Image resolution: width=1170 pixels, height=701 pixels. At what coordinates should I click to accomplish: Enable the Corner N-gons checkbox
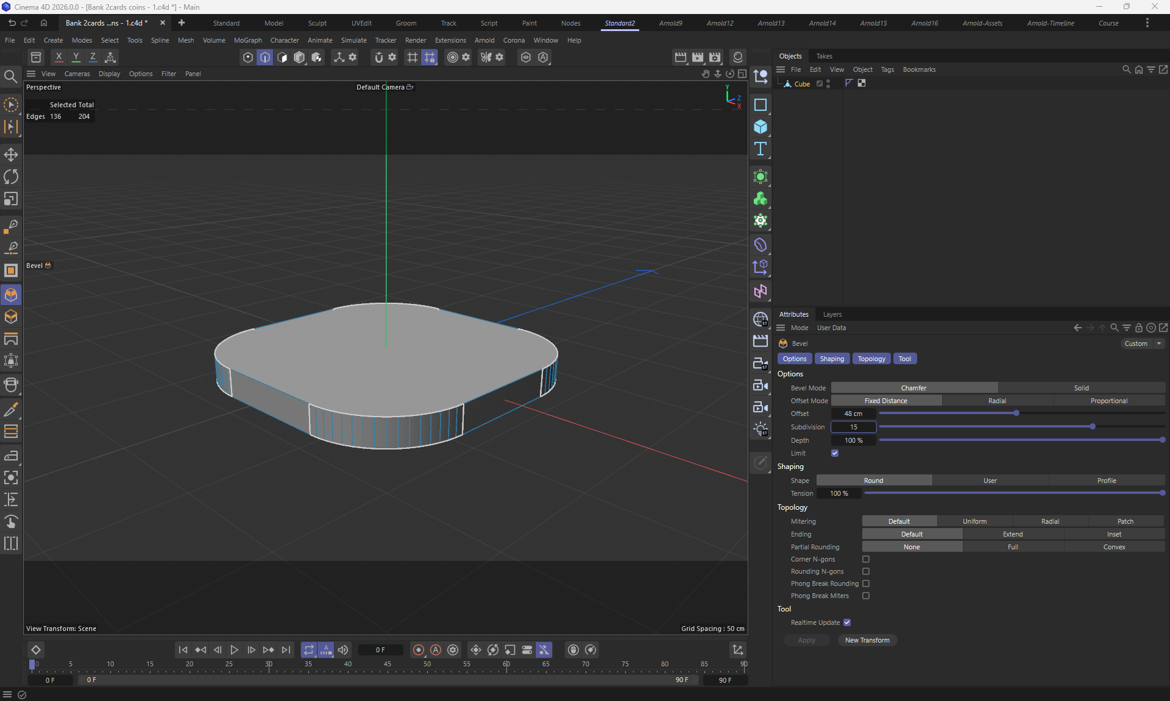(866, 559)
